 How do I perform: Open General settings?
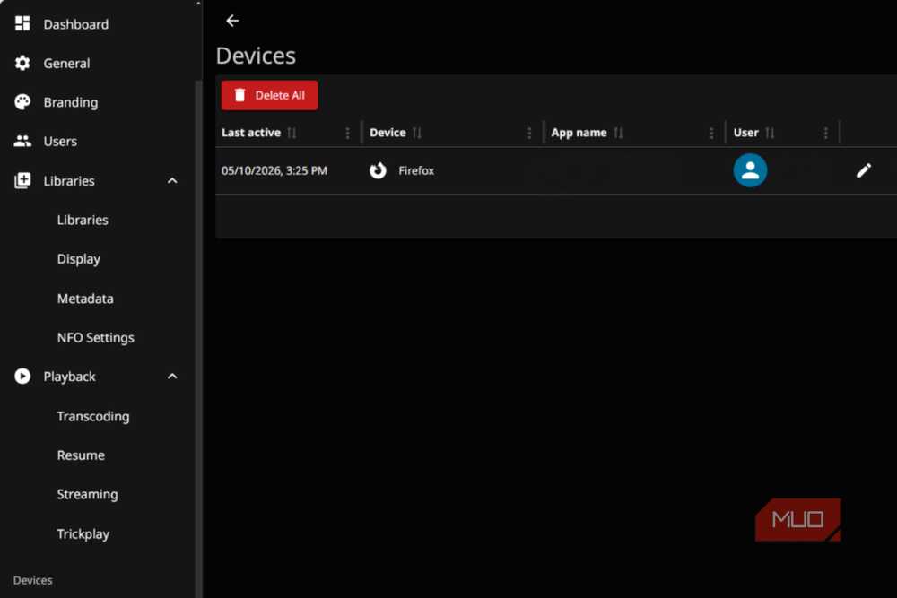97,63
